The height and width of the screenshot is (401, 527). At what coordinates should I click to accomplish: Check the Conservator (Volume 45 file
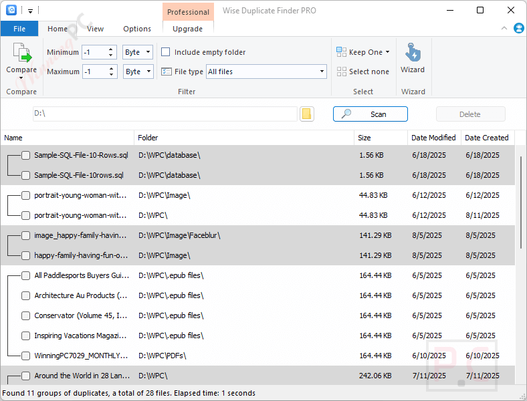pos(25,315)
